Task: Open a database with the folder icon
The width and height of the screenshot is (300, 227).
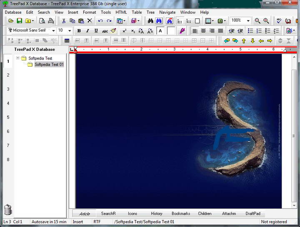Action: (x=11, y=21)
